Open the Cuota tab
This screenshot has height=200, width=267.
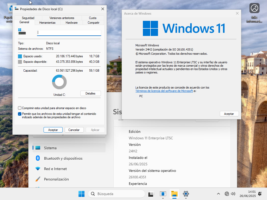pyautogui.click(x=93, y=18)
